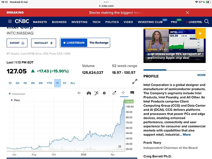Open the candlestick chart type menu
The height and width of the screenshot is (159, 212).
click(89, 93)
